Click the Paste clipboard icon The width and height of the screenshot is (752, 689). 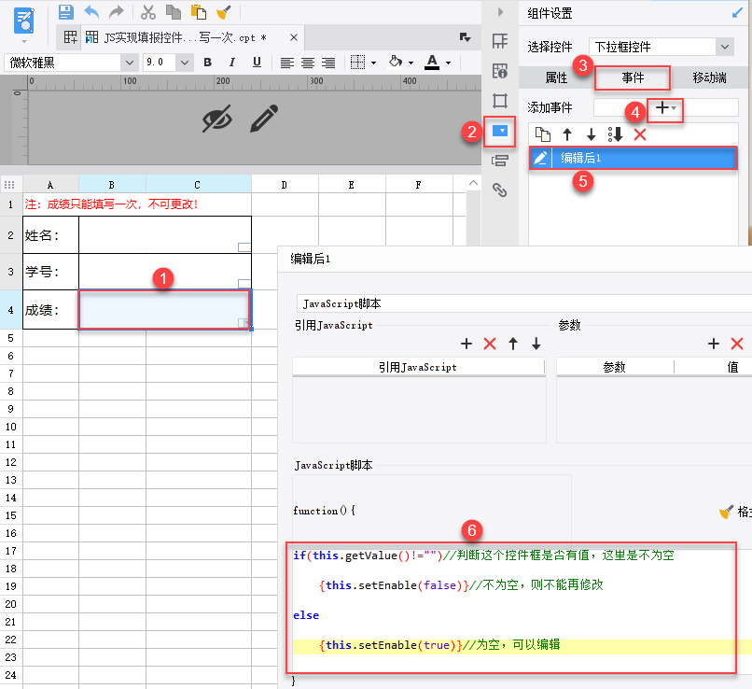[198, 12]
